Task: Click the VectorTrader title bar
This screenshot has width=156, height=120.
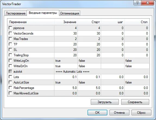Action: 67,4
